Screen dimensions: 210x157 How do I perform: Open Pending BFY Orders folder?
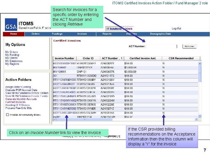coord(17,105)
